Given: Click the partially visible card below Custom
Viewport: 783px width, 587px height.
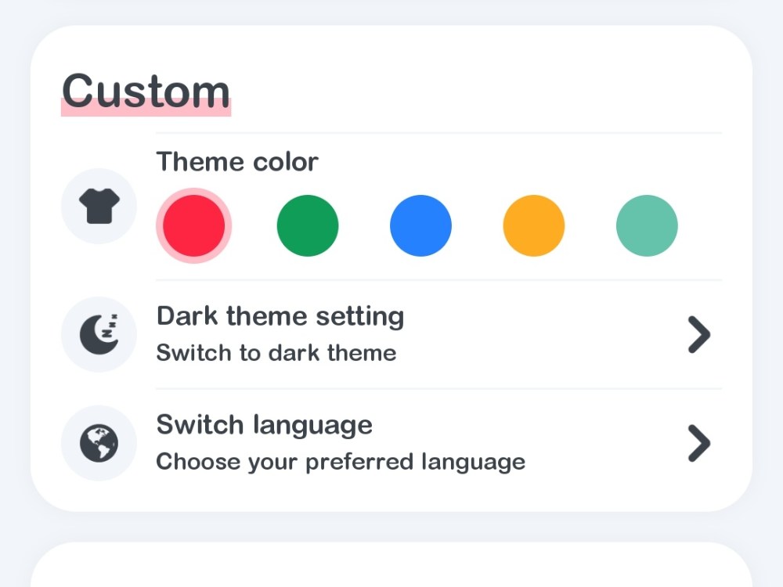Looking at the screenshot, I should [x=391, y=565].
